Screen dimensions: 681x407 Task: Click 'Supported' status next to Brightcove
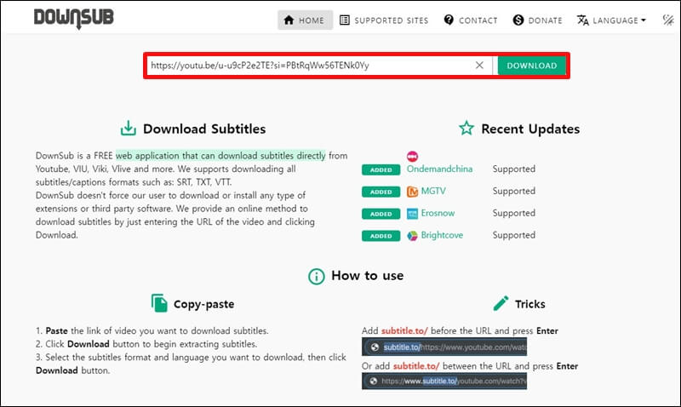click(514, 235)
